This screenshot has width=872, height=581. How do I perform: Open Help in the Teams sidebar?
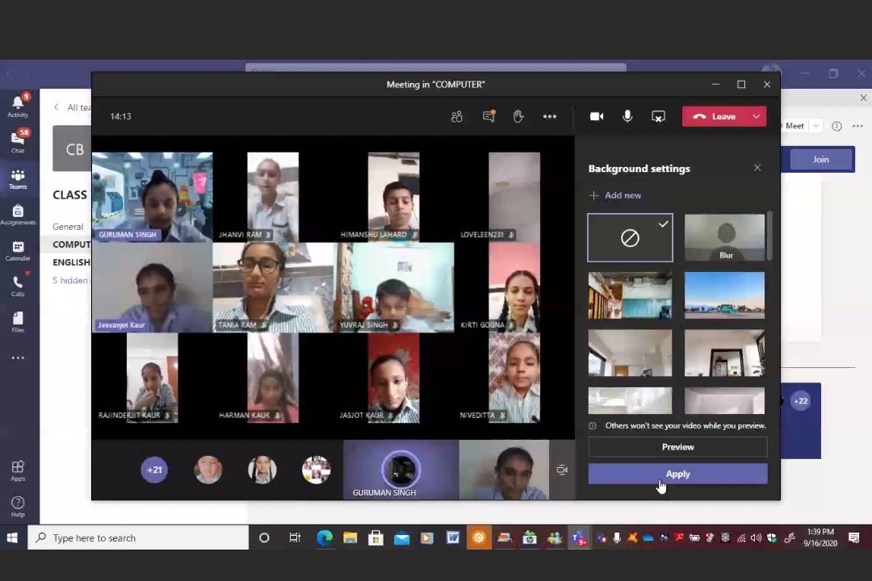[x=18, y=506]
